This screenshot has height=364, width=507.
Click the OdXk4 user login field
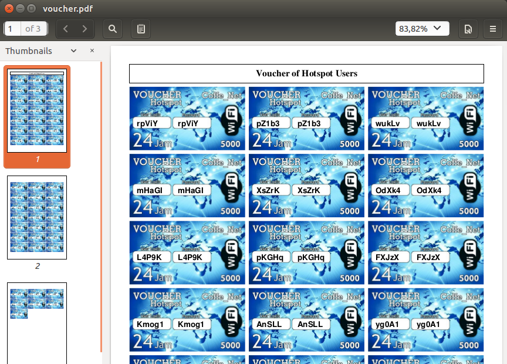[x=390, y=190]
